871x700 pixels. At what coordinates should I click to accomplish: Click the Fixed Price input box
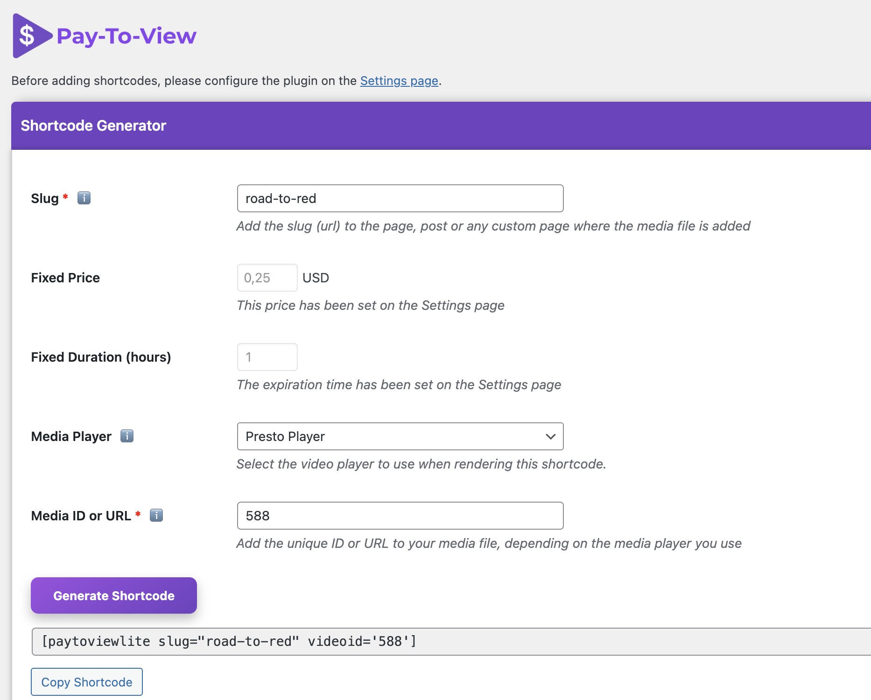point(267,278)
